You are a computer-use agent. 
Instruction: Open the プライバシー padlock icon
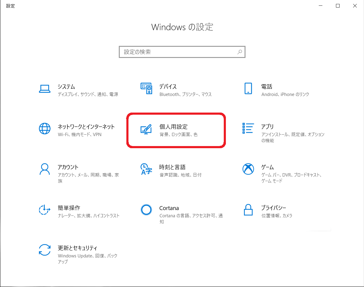pos(248,210)
